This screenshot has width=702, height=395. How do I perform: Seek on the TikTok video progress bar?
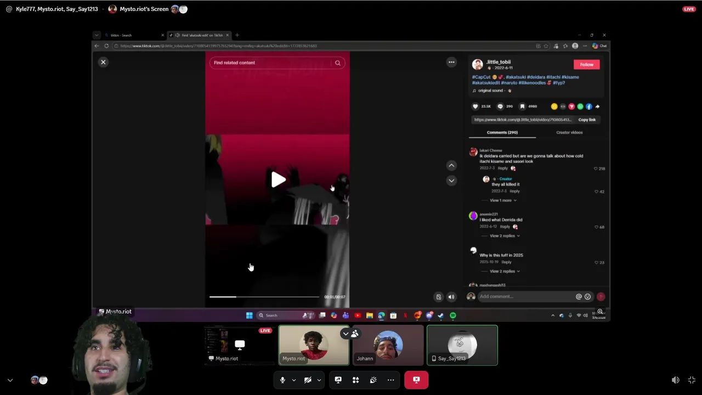[x=264, y=297]
